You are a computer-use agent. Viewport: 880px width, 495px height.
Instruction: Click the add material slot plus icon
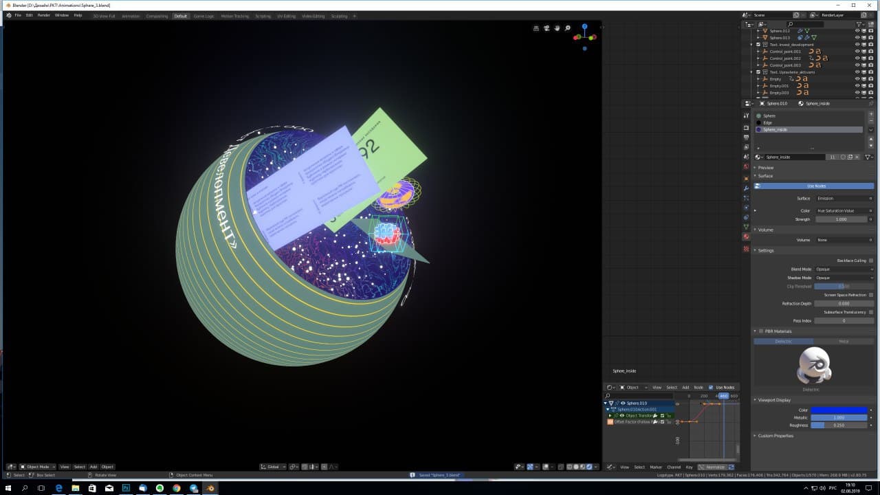[x=870, y=113]
